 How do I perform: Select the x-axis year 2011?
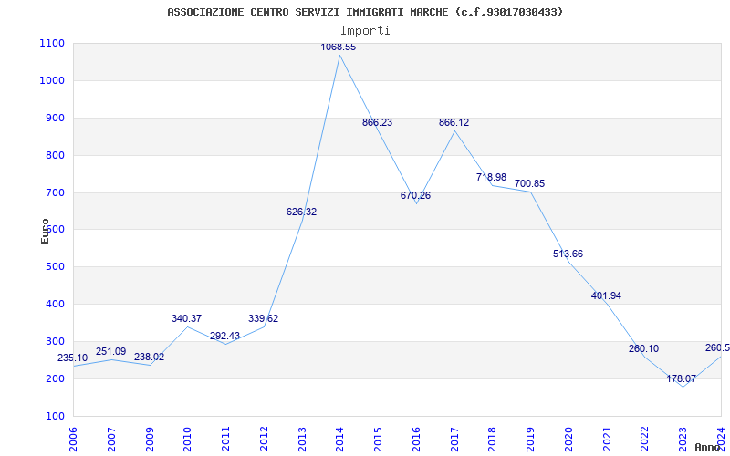click(225, 440)
